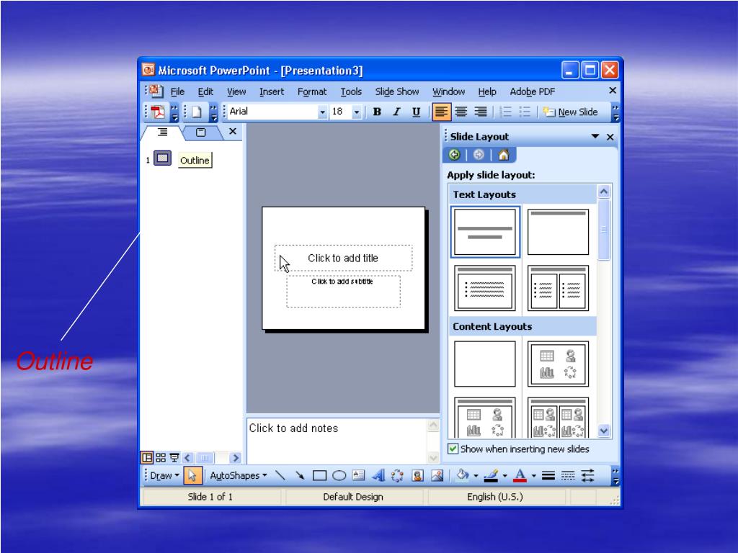Open the Adobe PDF menu

(x=533, y=91)
